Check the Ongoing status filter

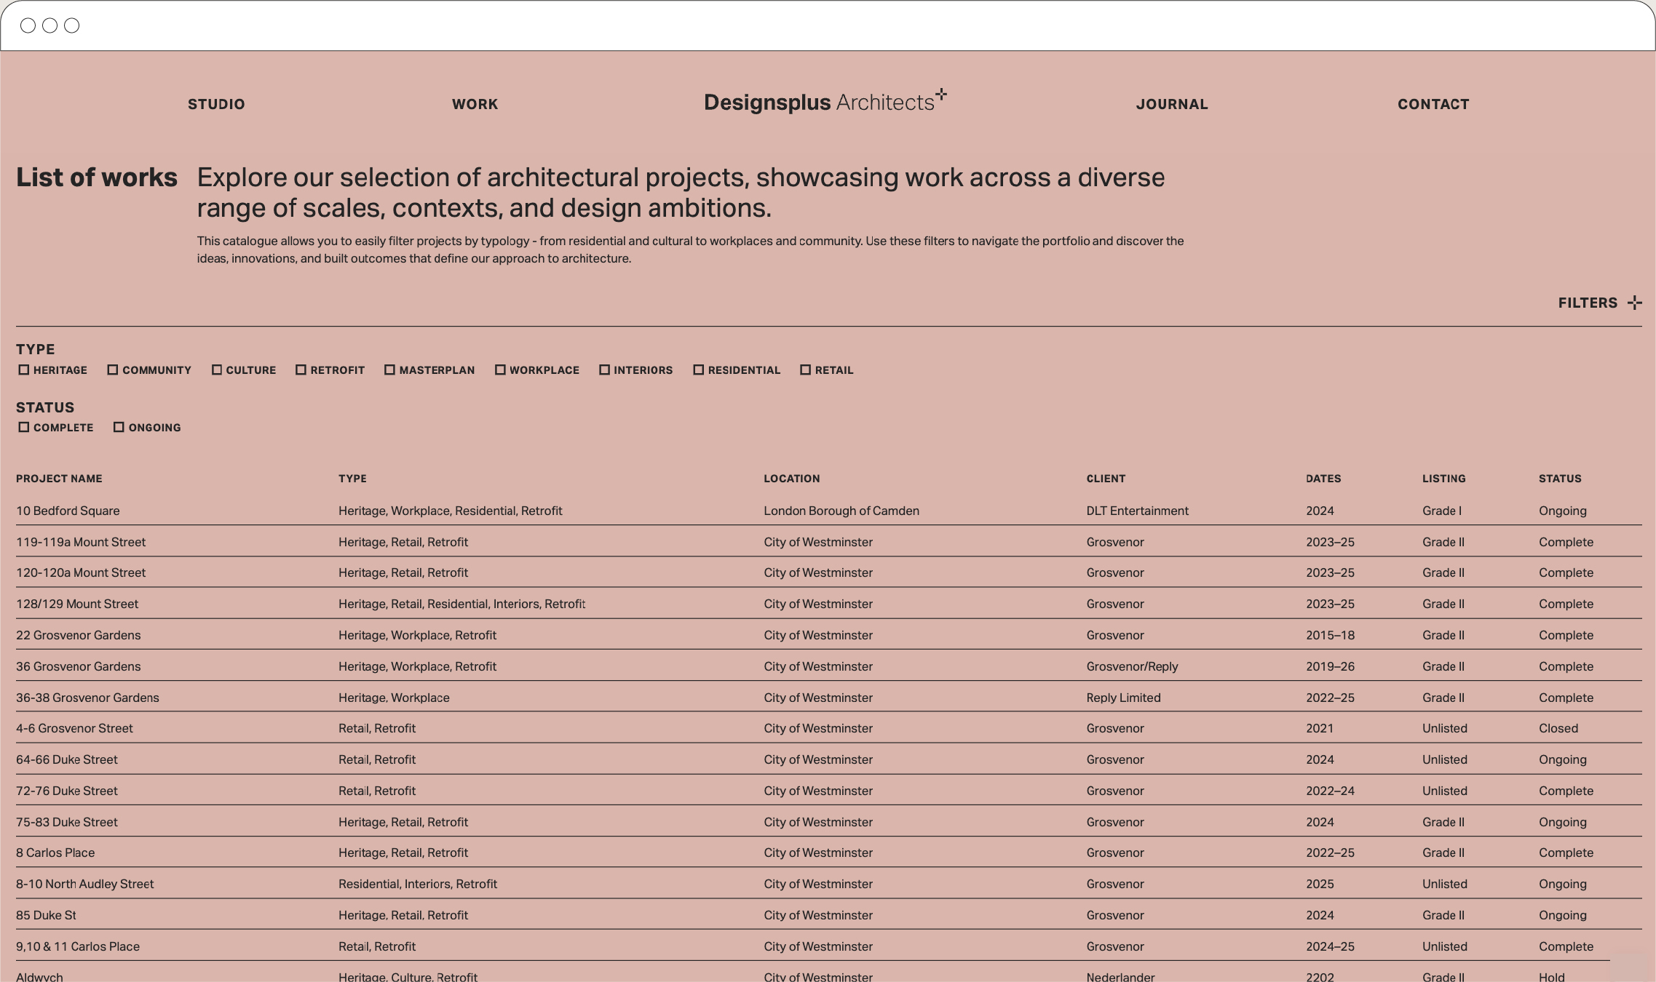click(119, 427)
